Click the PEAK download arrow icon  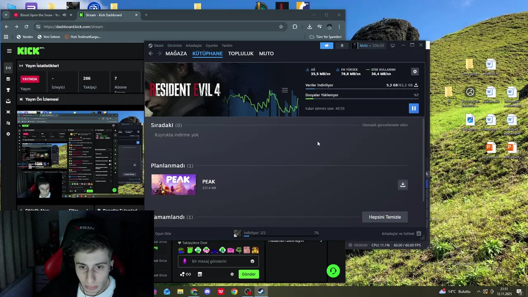pyautogui.click(x=403, y=184)
